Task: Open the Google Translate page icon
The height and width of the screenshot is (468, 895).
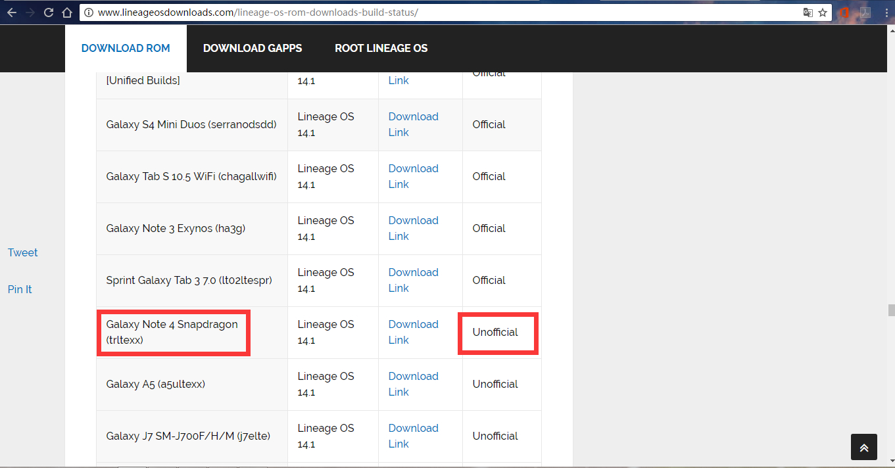Action: [x=808, y=12]
